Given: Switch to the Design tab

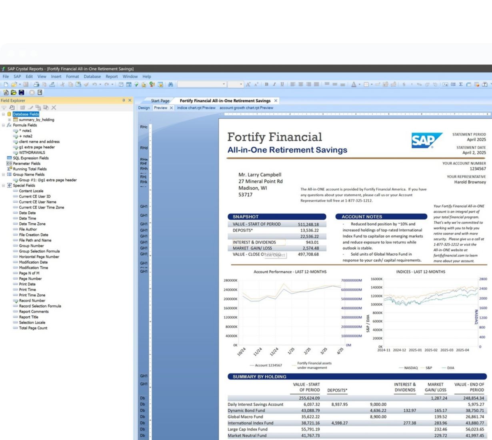Looking at the screenshot, I should tap(144, 108).
